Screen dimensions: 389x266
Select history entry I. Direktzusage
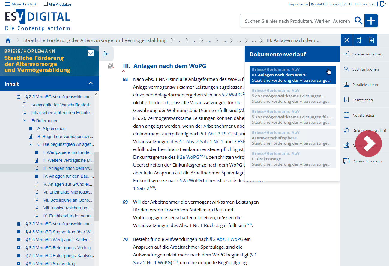(293, 159)
